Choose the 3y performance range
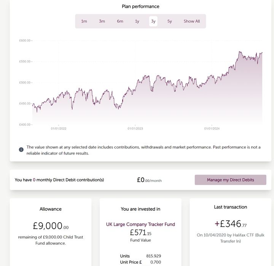The width and height of the screenshot is (274, 266). point(153,21)
